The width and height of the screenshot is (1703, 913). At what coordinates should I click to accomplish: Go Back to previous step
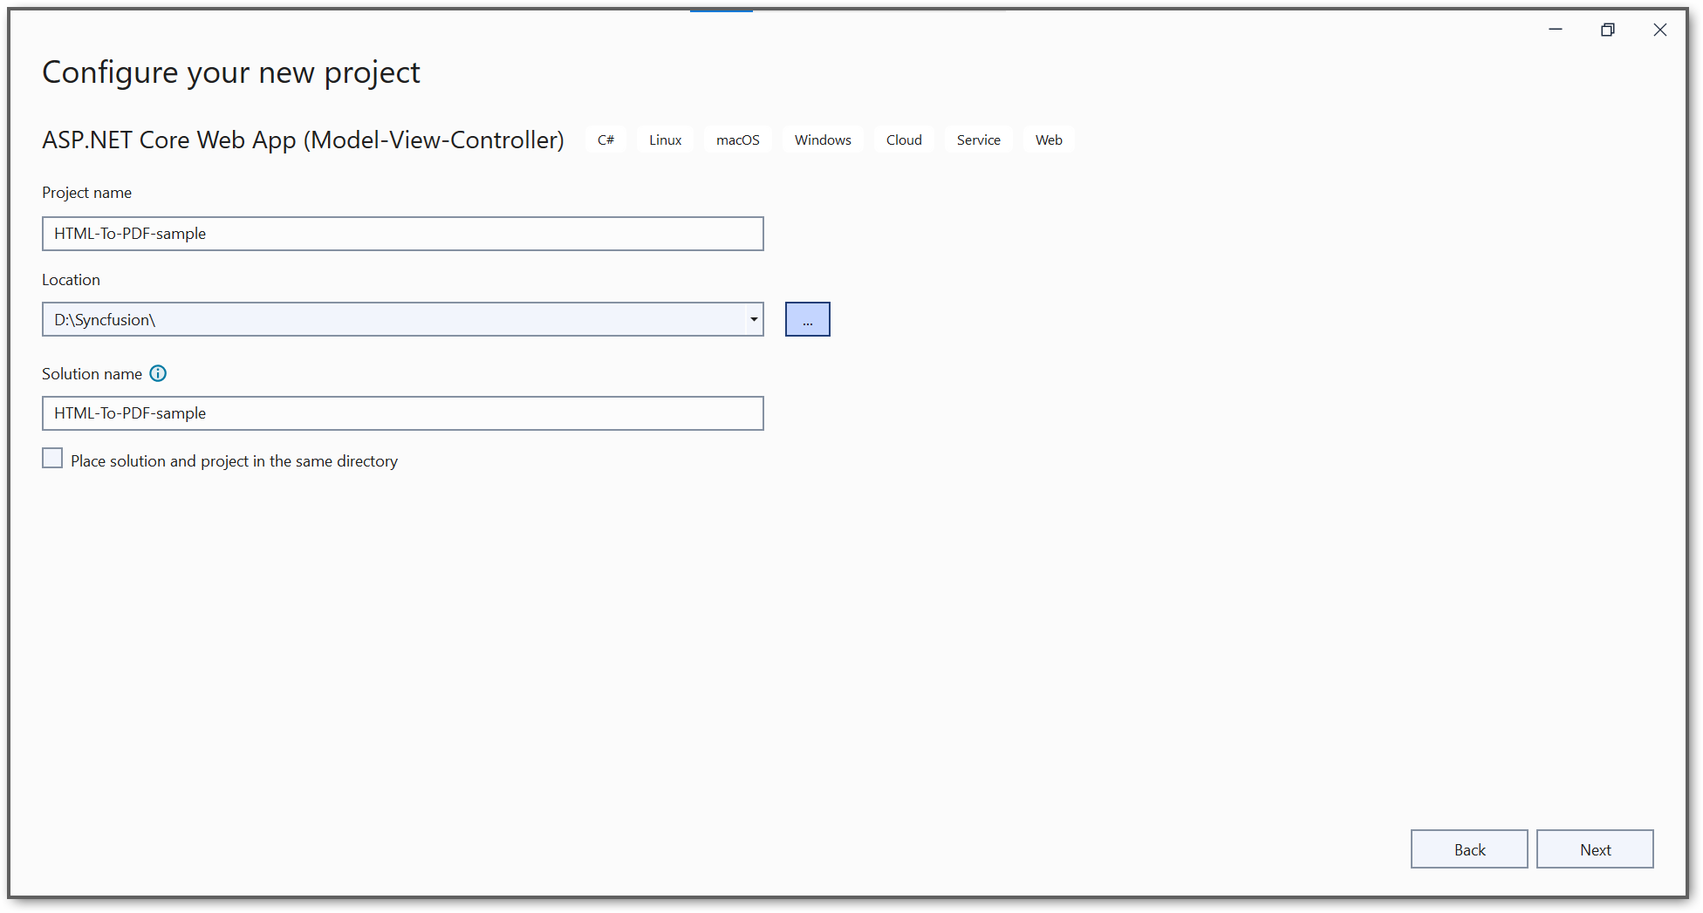(x=1469, y=849)
